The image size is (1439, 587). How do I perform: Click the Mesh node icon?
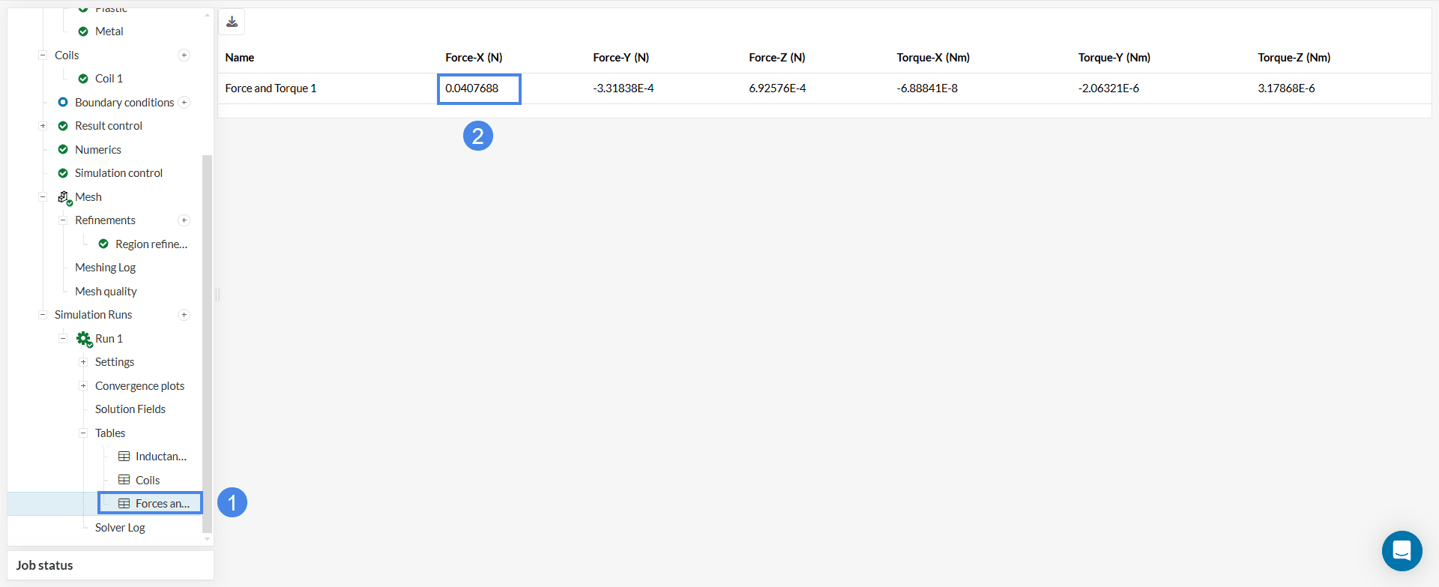(64, 197)
